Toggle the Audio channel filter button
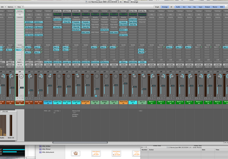 pos(178,7)
